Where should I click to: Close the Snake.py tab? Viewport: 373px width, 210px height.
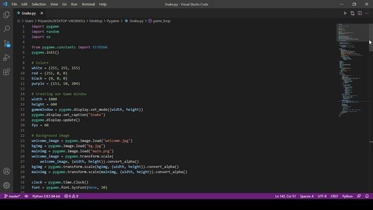tap(41, 13)
